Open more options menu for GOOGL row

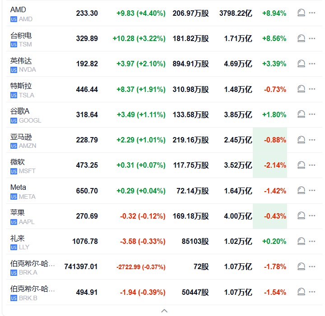(312, 114)
